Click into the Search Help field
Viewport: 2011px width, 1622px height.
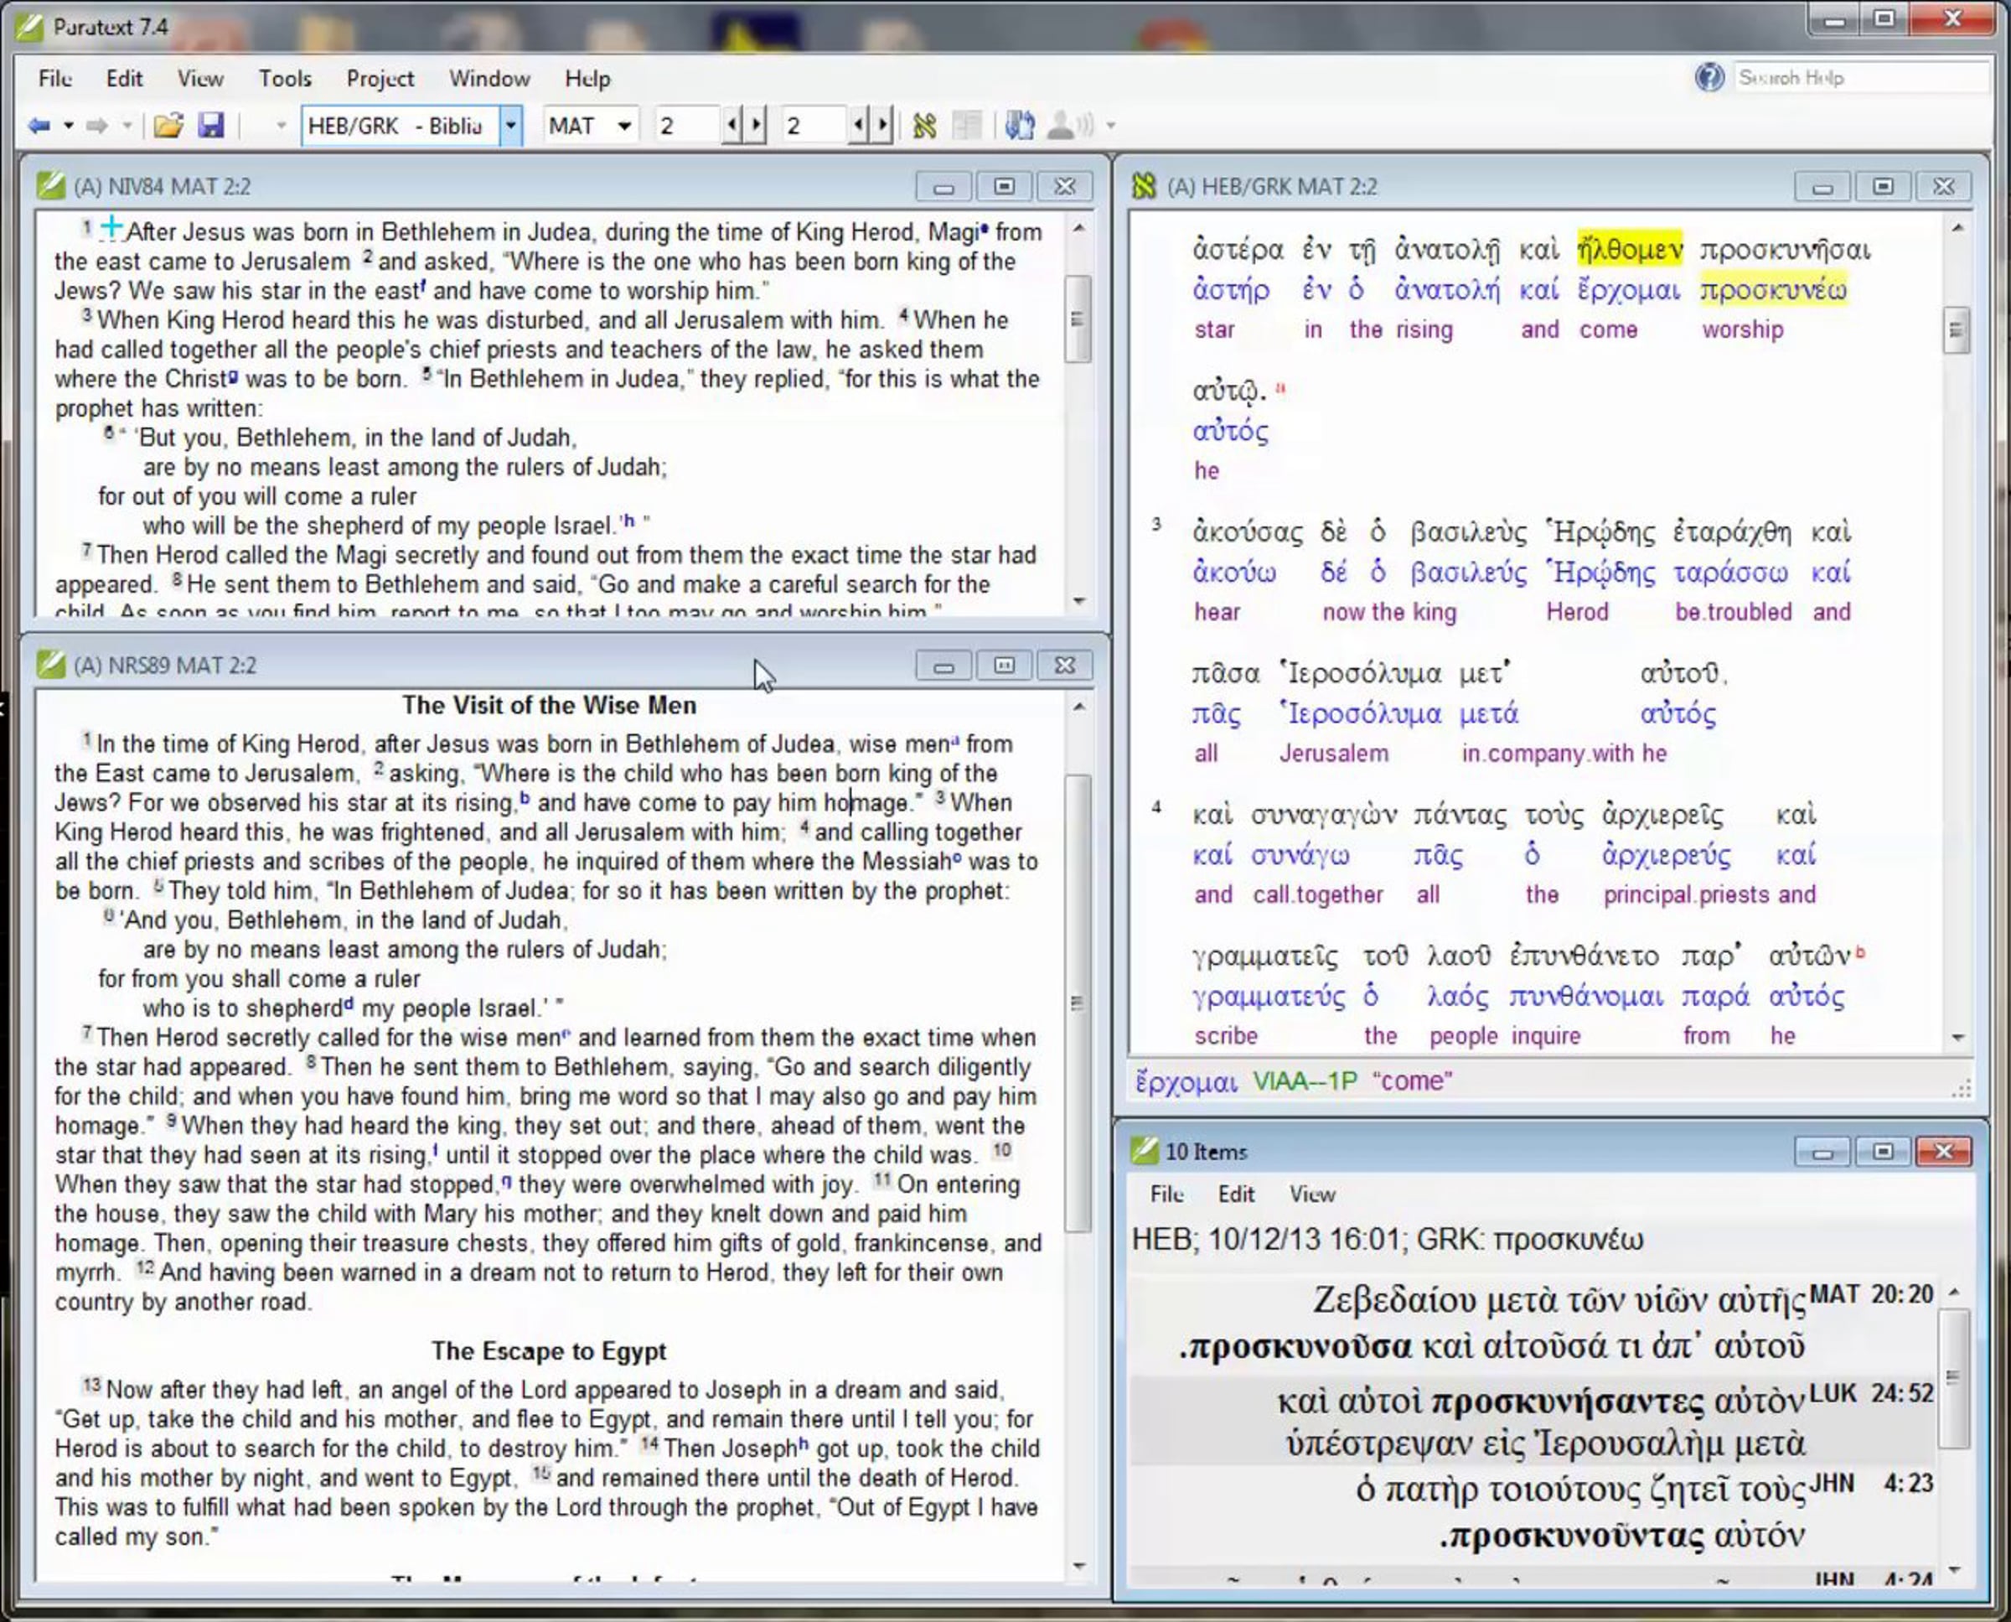[1858, 78]
